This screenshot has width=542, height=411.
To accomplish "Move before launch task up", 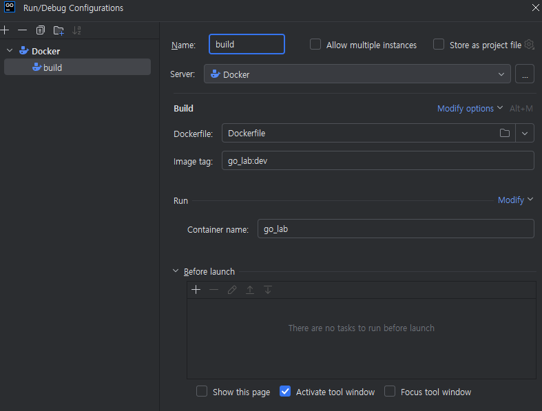I will (x=250, y=290).
